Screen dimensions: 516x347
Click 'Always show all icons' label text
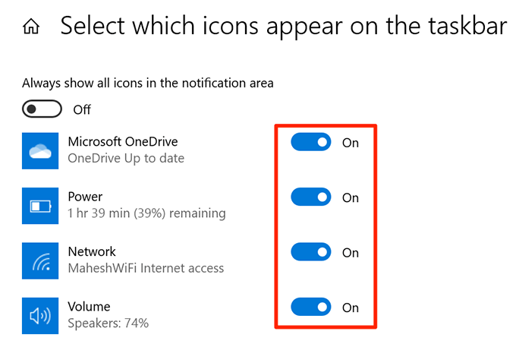click(147, 83)
